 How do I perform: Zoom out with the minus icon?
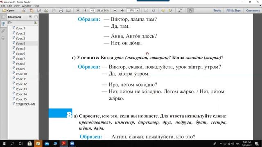point(115,11)
